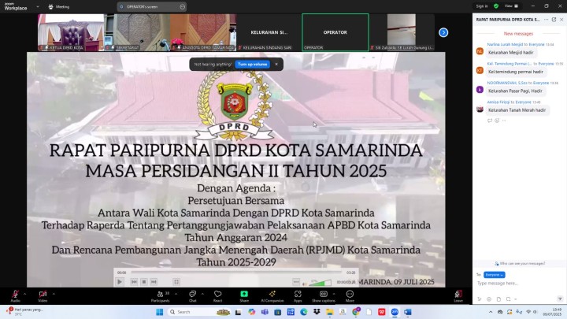Image resolution: width=567 pixels, height=319 pixels.
Task: Open AI Companion
Action: 272,296
